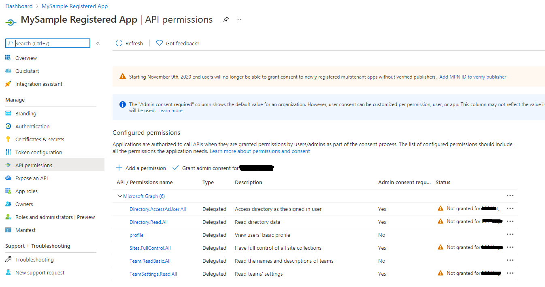
Task: Click MySample Registered App breadcrumb
Action: [75, 6]
